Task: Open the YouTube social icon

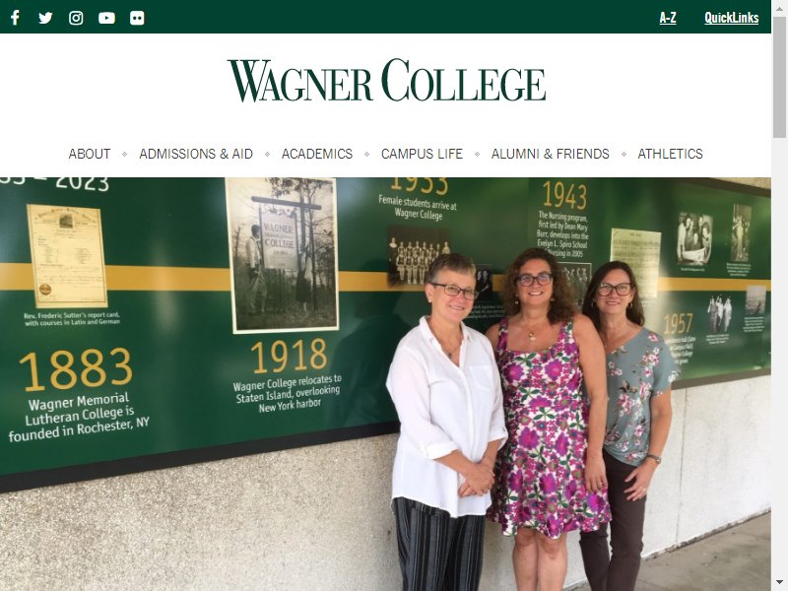Action: [106, 18]
